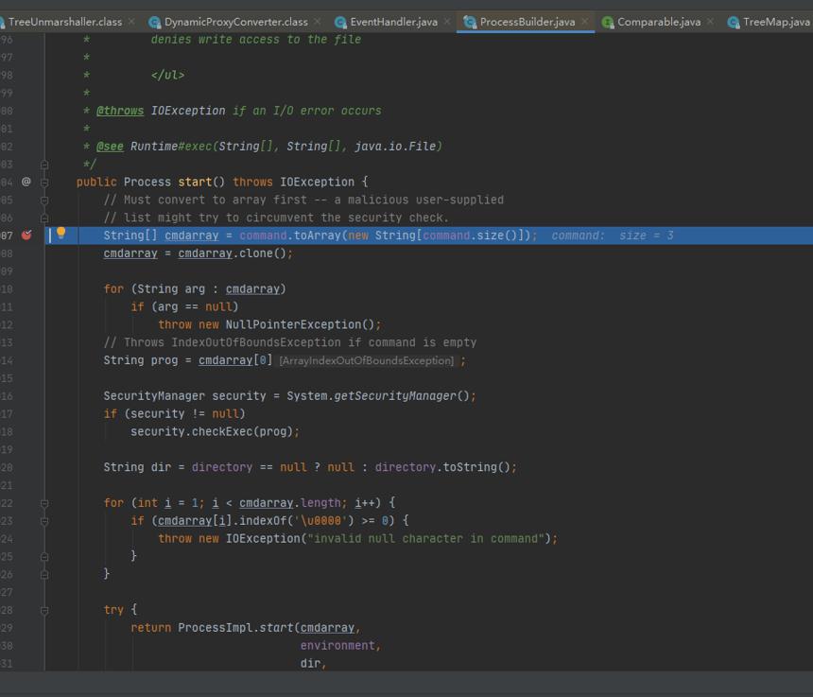
Task: Click the @throws Javadoc tag link
Action: 120,111
